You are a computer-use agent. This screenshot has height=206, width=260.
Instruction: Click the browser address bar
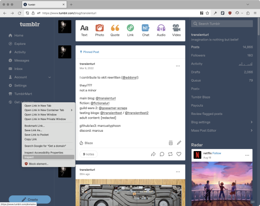(118, 13)
